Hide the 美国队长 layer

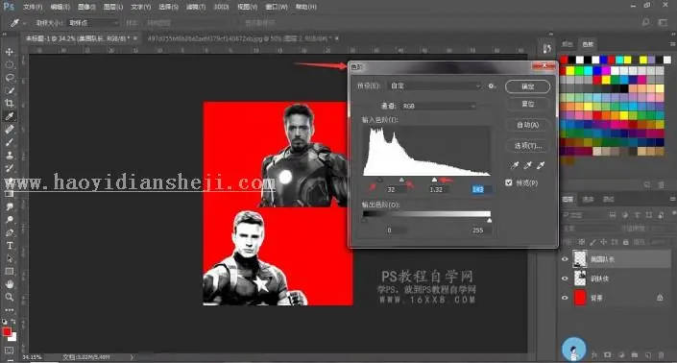coord(565,259)
